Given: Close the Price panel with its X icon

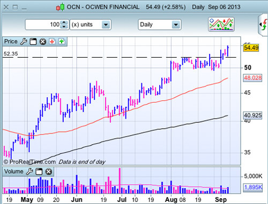Looking at the screenshot, I should coord(43,42).
